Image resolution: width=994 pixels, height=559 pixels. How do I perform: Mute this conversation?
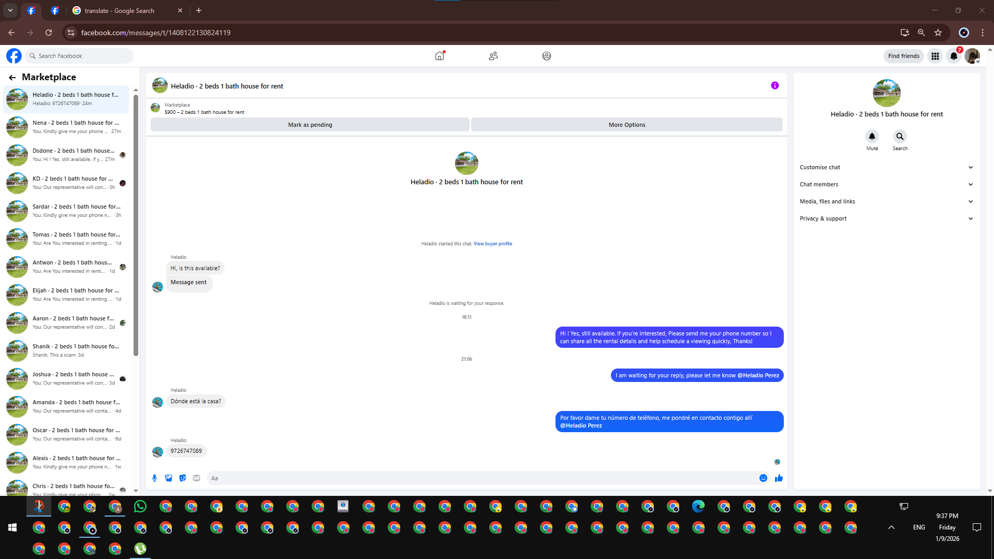[872, 137]
